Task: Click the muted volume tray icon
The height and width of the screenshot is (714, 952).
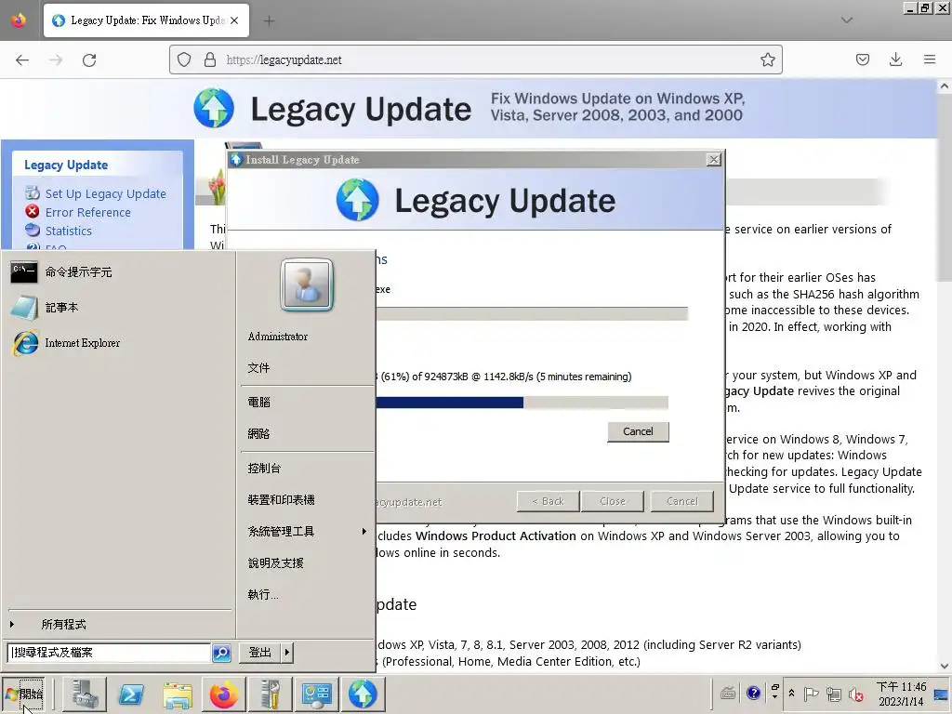Action: click(x=856, y=694)
